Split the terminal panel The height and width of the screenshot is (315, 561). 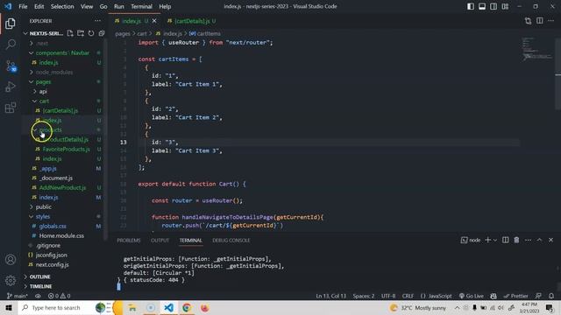point(505,240)
